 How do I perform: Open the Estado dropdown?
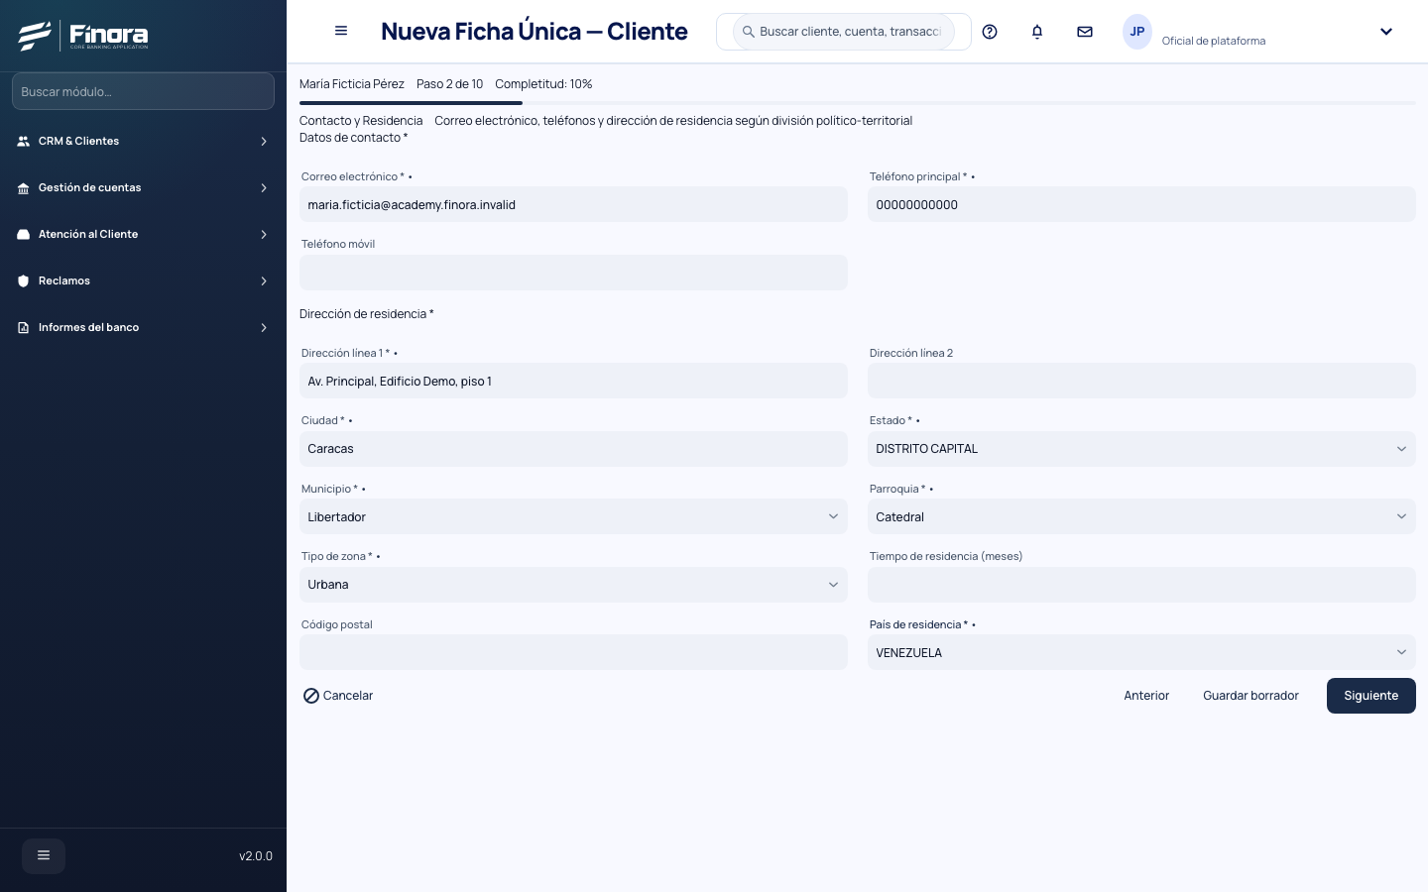coord(1141,449)
